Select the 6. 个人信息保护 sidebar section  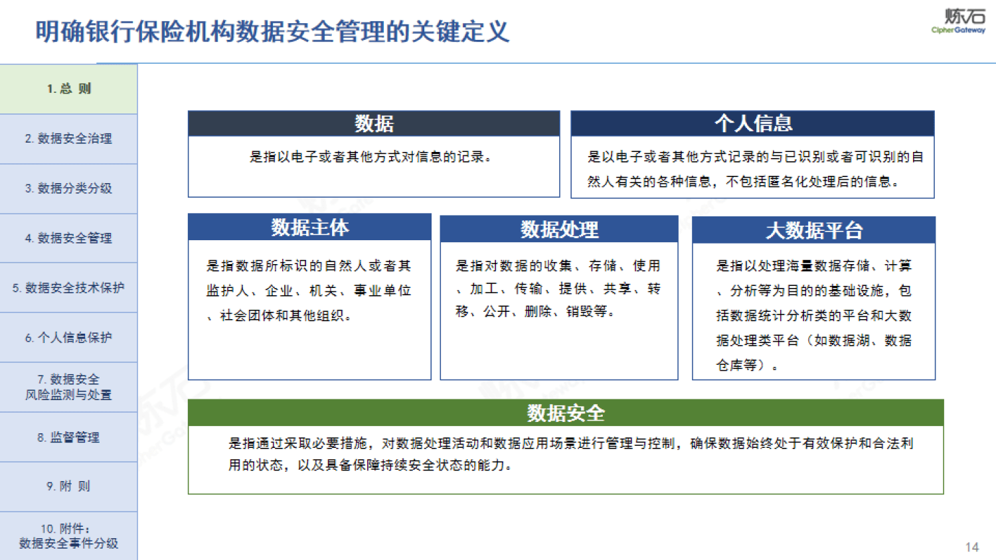[x=68, y=338]
